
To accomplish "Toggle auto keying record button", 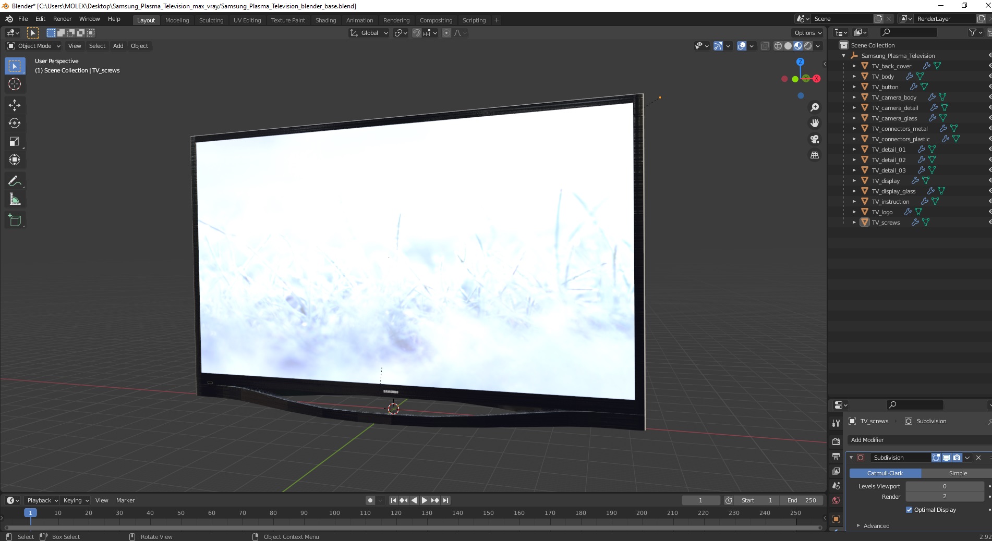I will tap(370, 500).
